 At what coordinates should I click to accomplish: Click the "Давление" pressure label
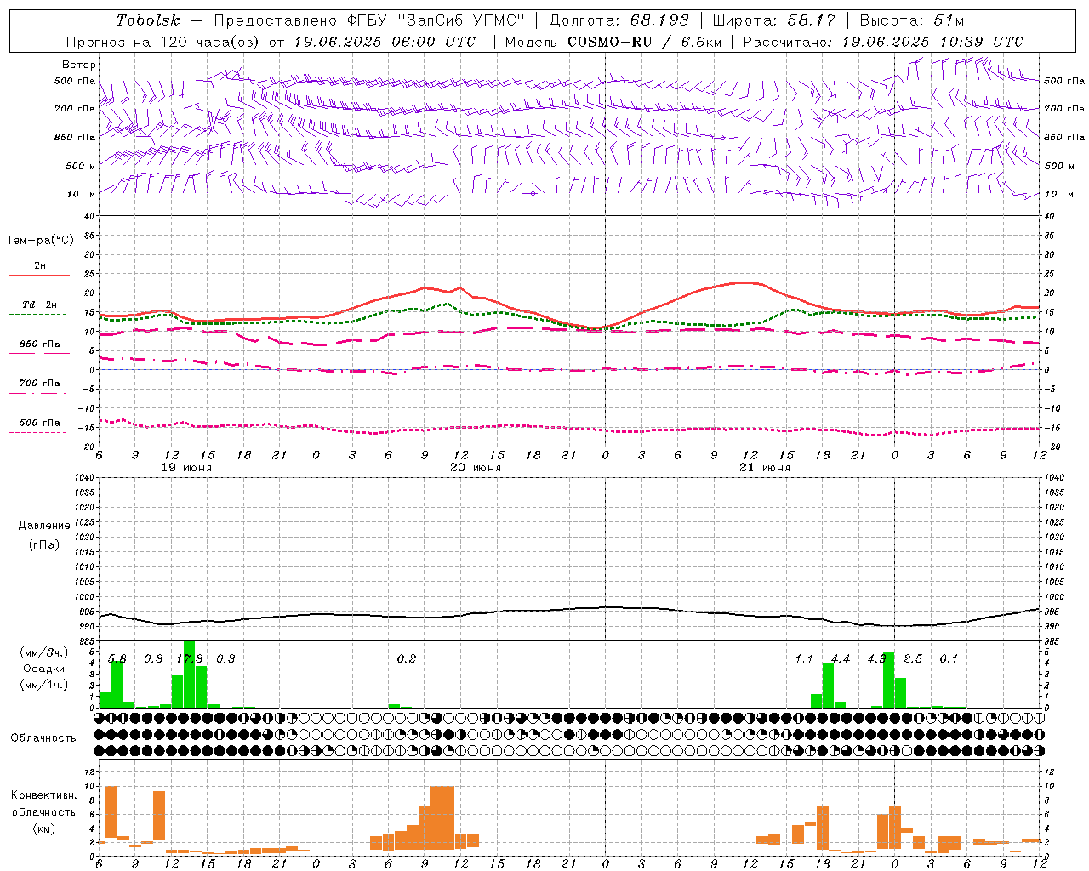pyautogui.click(x=44, y=526)
